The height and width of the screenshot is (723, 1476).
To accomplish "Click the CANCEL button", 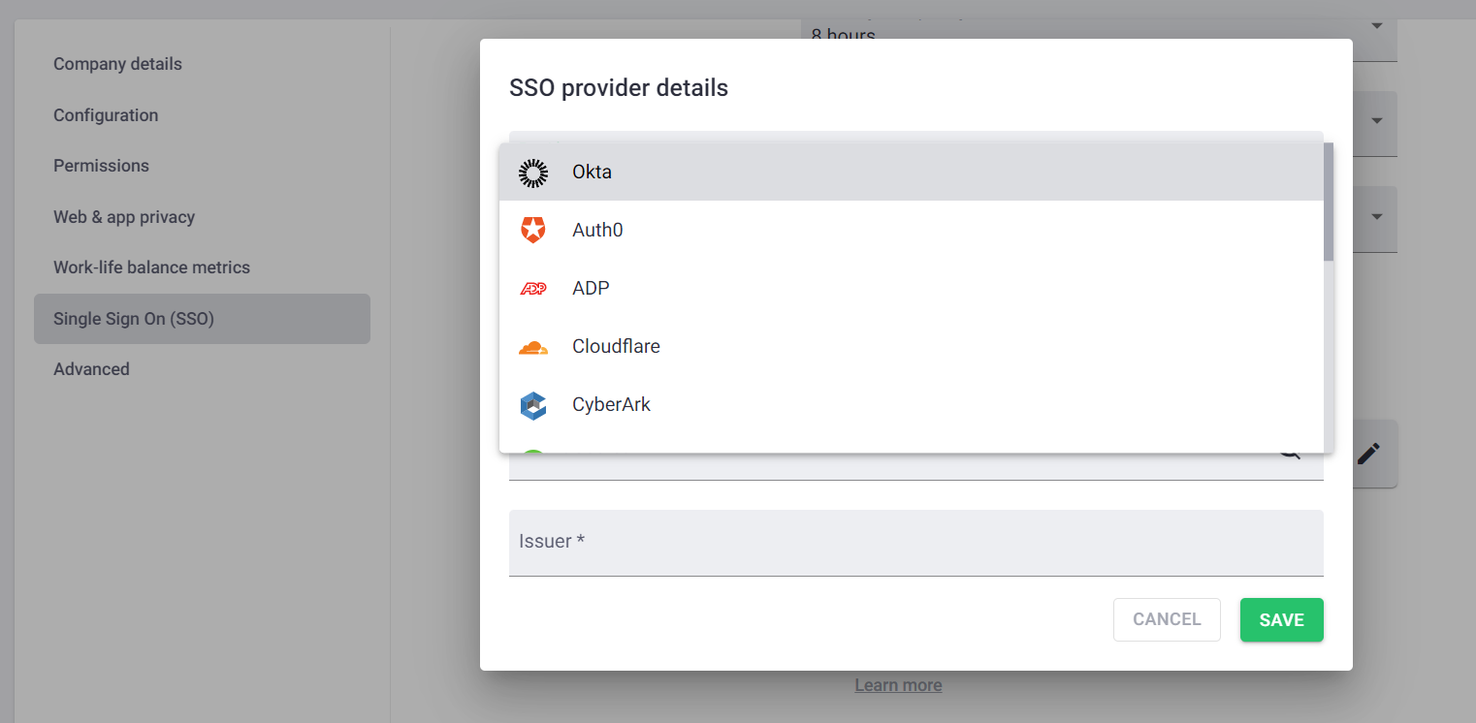I will 1167,619.
